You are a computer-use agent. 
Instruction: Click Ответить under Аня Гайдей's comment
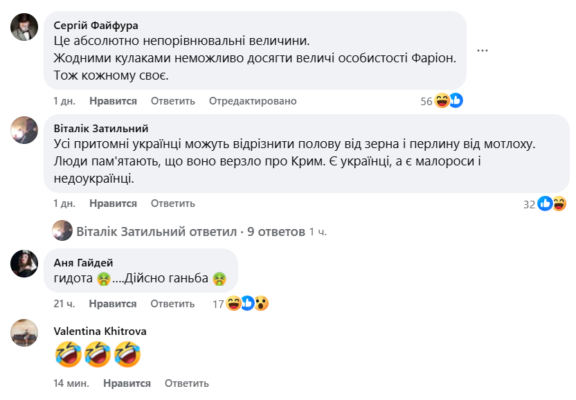tap(172, 303)
